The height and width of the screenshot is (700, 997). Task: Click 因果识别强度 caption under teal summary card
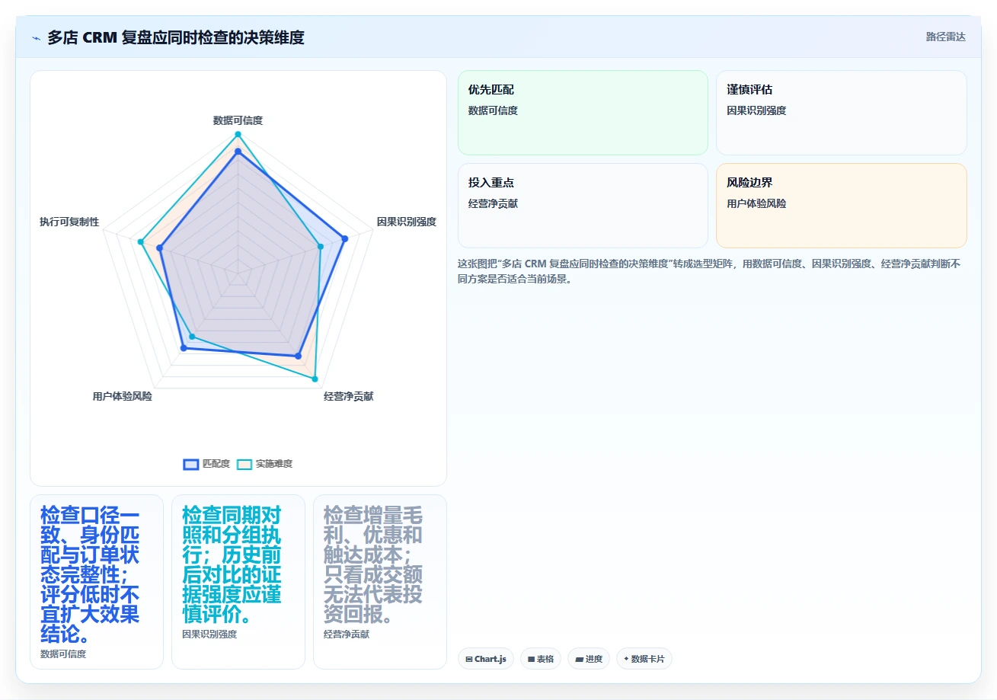tap(209, 634)
